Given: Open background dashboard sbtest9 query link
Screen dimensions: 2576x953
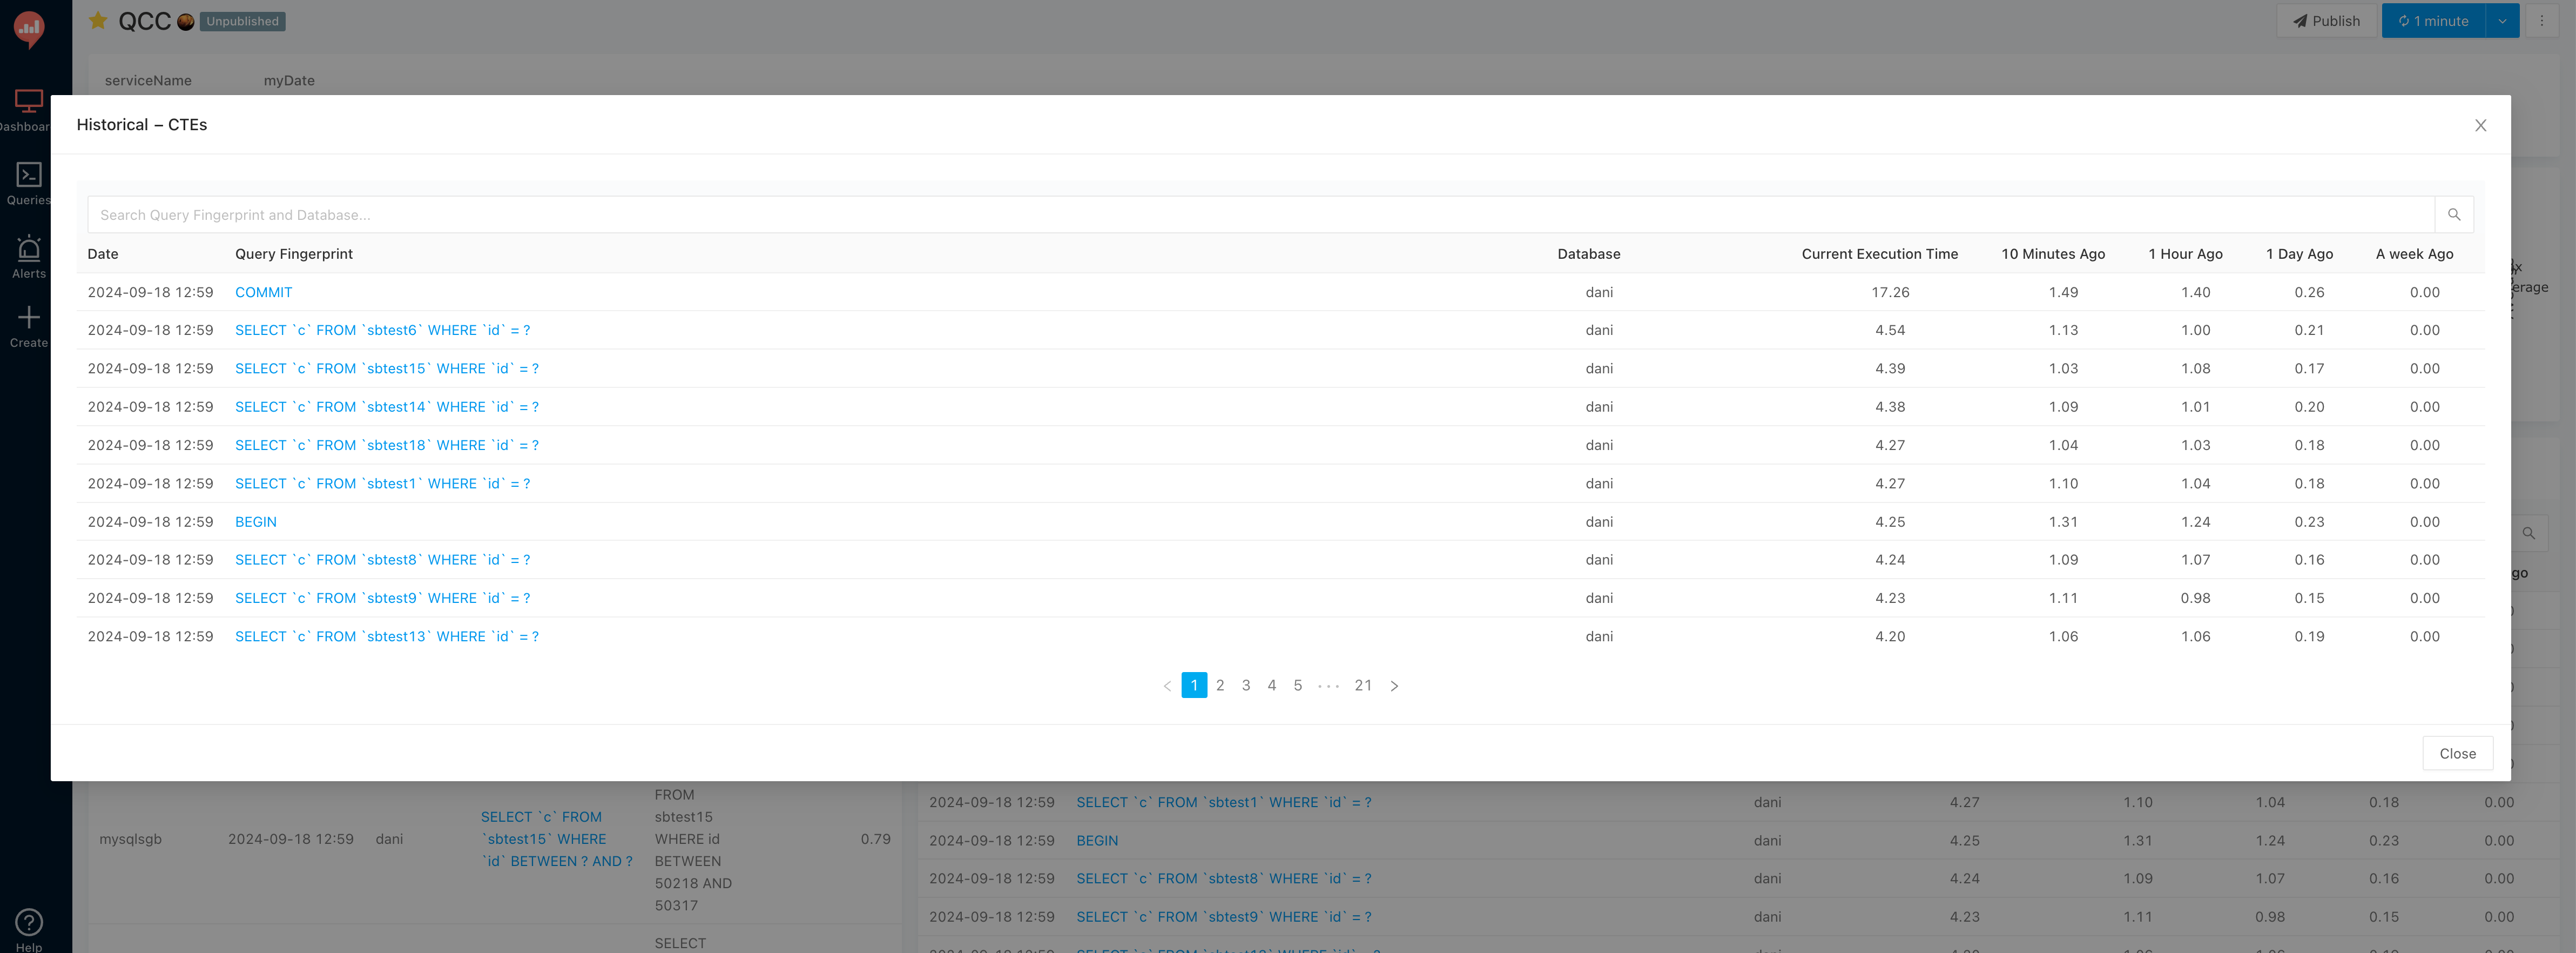Looking at the screenshot, I should [1224, 917].
